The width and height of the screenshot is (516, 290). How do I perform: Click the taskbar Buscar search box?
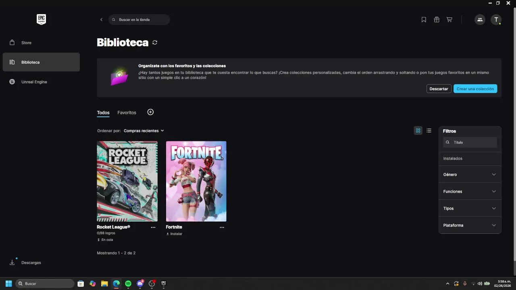(x=45, y=284)
